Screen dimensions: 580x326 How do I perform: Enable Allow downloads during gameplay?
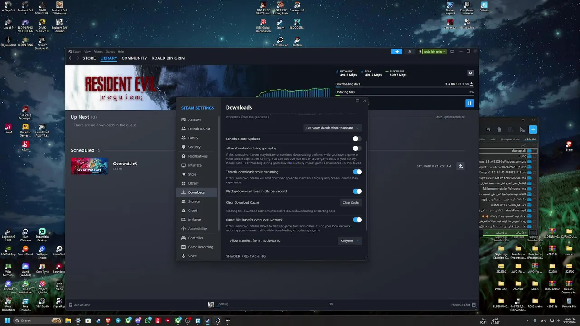[357, 148]
